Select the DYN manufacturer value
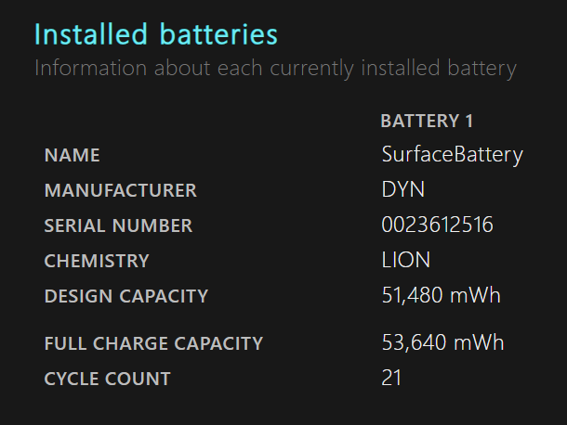Viewport: 567px width, 425px height. [402, 189]
